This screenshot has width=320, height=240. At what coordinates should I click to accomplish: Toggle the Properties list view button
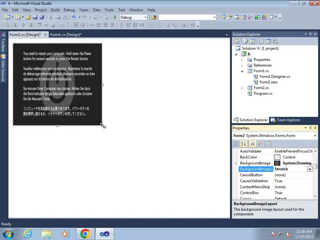[x=252, y=144]
